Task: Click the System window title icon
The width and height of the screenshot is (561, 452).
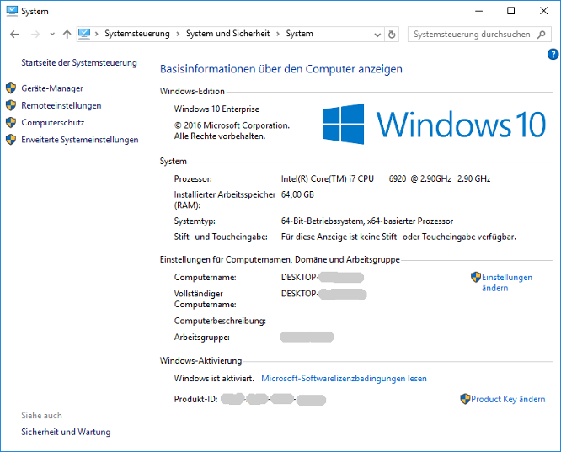Action: [x=12, y=11]
